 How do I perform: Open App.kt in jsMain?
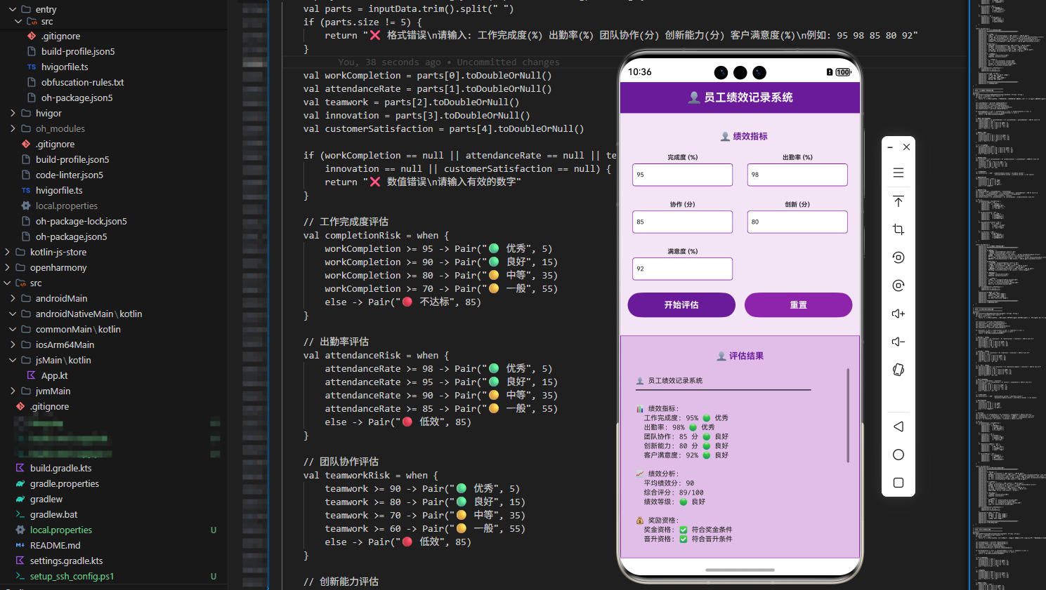54,375
